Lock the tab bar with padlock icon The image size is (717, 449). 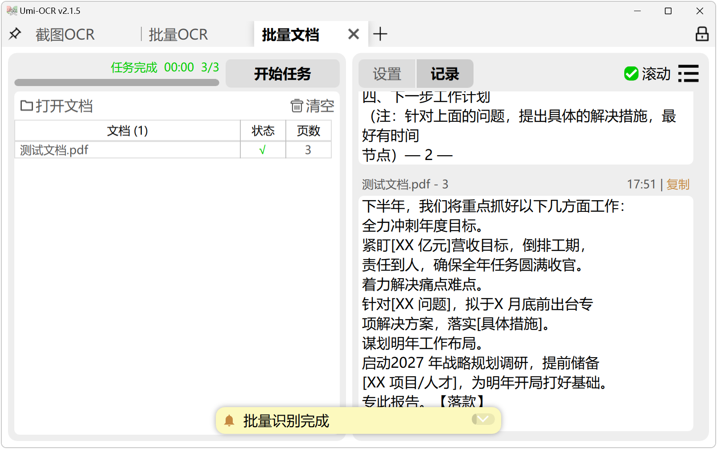[x=702, y=34]
